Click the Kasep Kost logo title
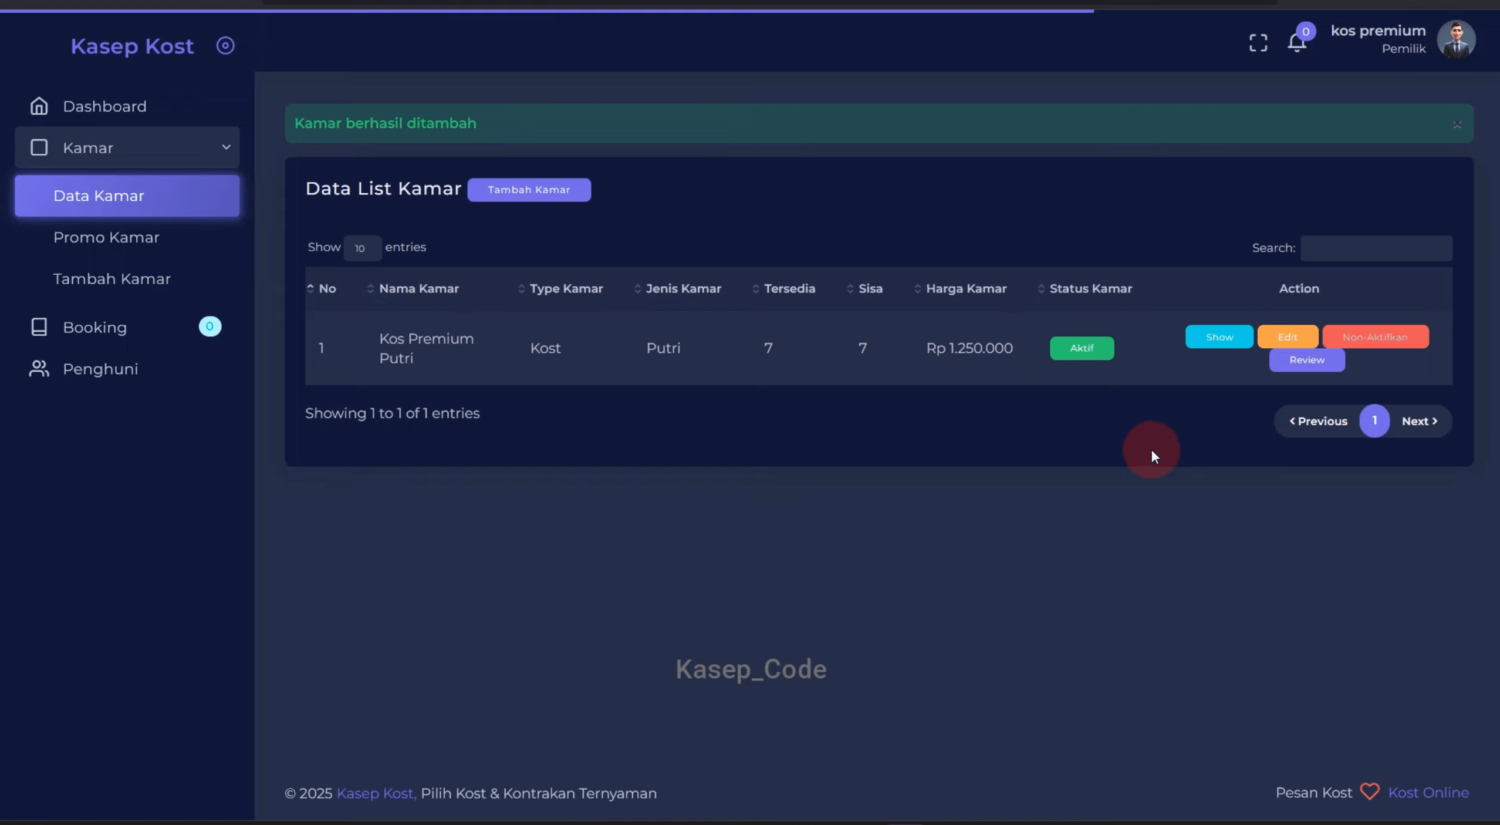1500x825 pixels. coord(132,46)
